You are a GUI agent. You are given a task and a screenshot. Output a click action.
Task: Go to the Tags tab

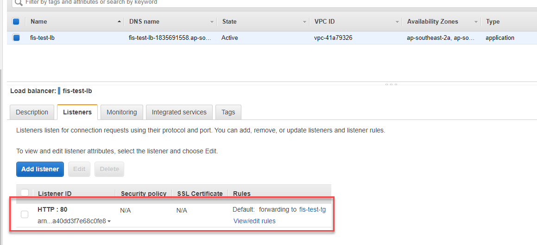[228, 112]
